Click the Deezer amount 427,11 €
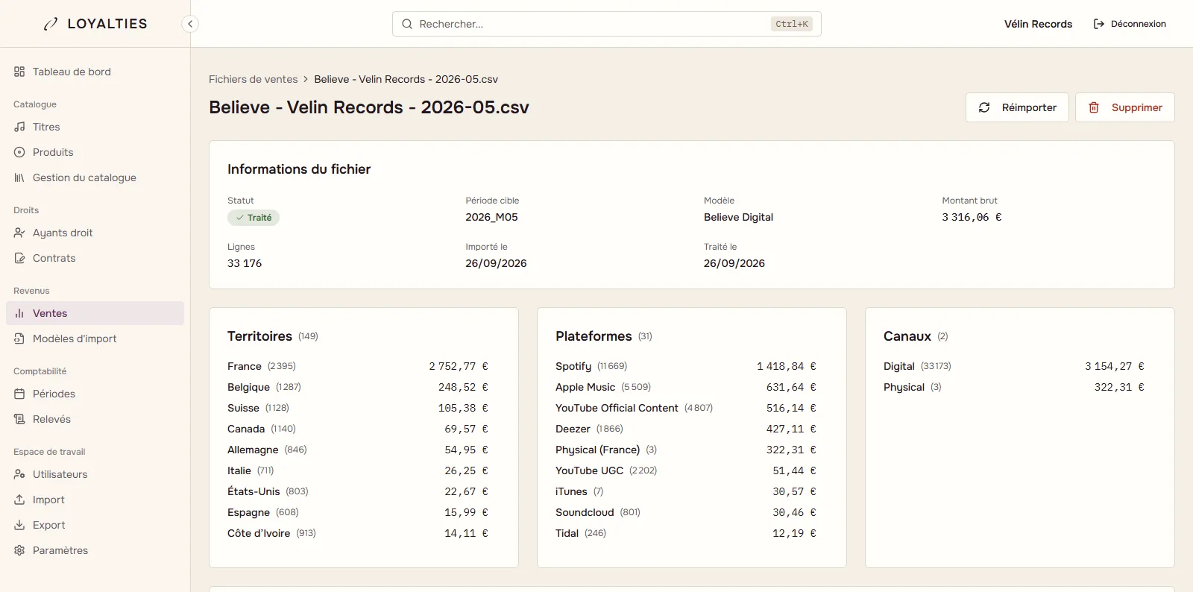Image resolution: width=1193 pixels, height=592 pixels. 791,429
